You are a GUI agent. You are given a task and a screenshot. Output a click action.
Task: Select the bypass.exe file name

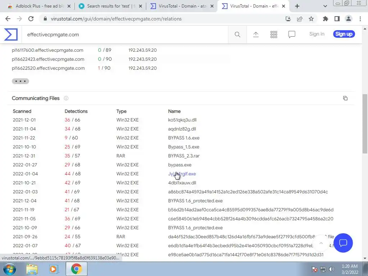click(x=180, y=165)
